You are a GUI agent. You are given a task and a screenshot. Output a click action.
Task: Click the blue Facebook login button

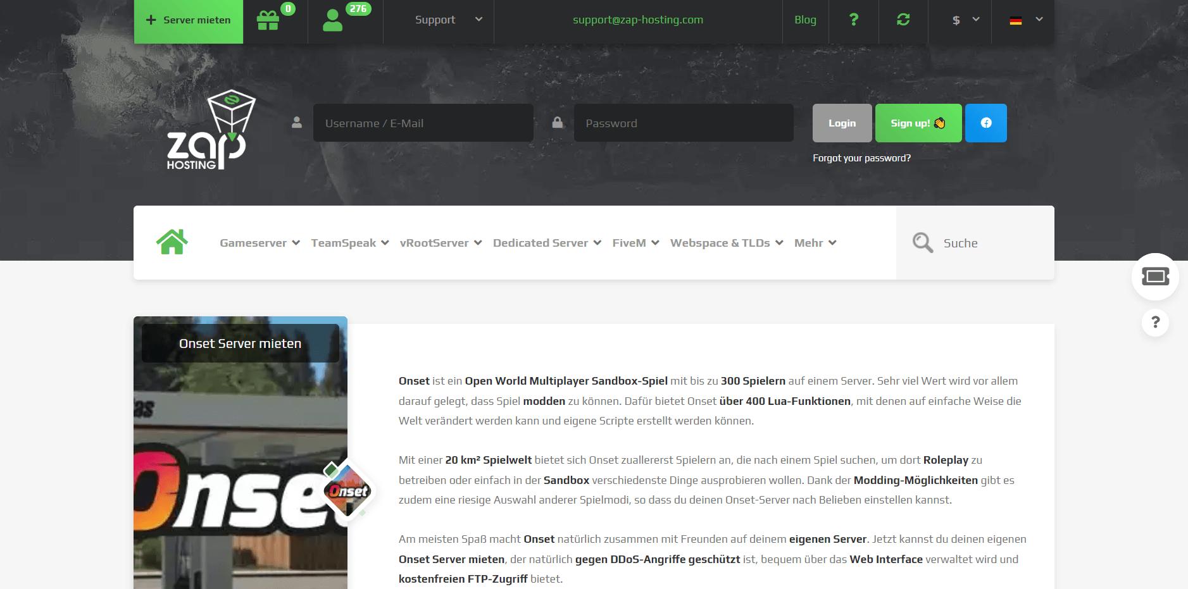[986, 123]
